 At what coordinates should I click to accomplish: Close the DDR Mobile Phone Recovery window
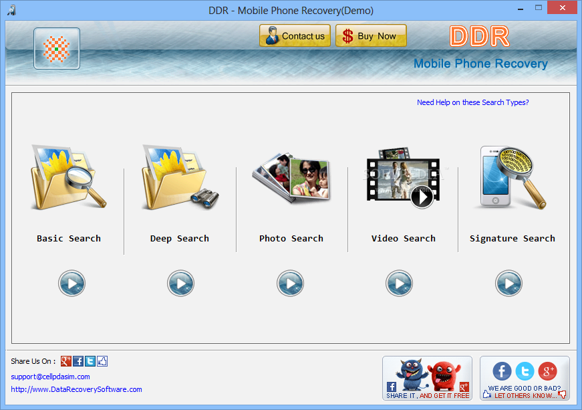point(563,7)
